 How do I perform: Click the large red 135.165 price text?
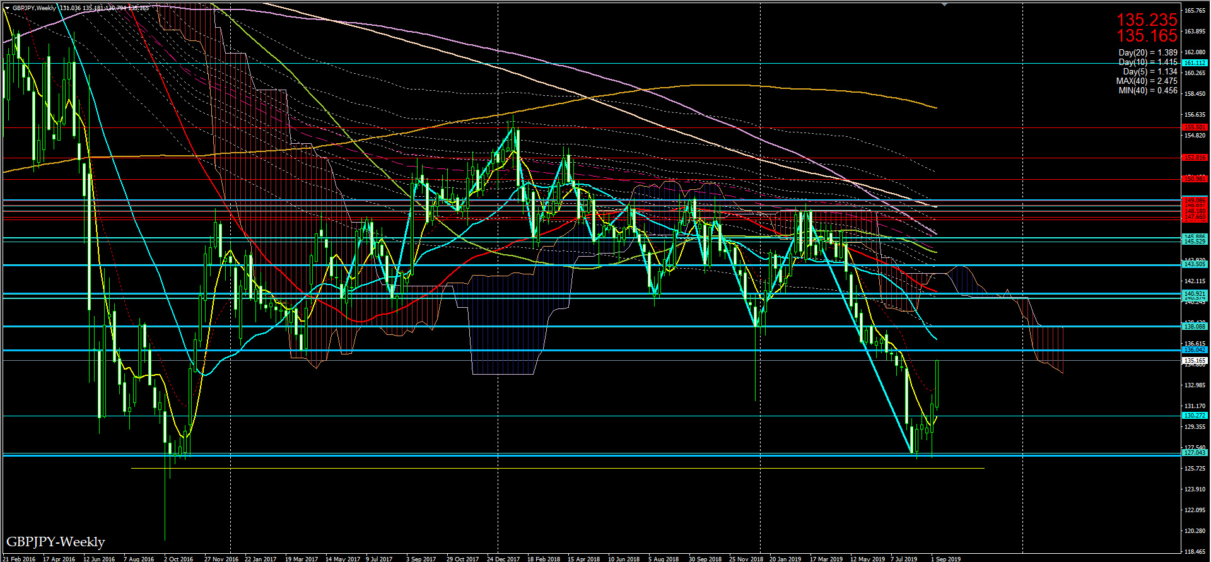1147,36
